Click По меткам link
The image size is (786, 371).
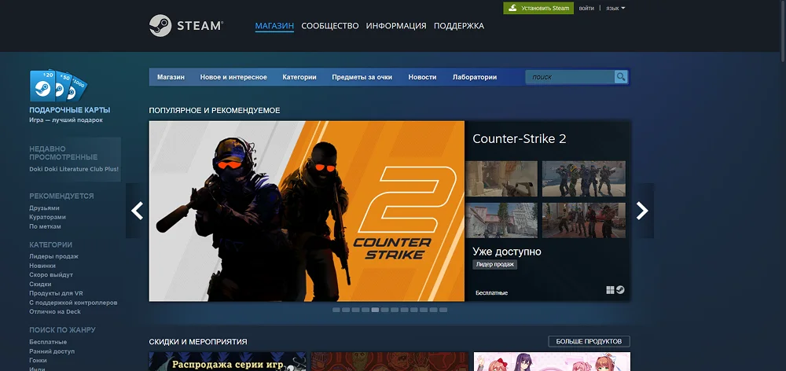pos(45,226)
